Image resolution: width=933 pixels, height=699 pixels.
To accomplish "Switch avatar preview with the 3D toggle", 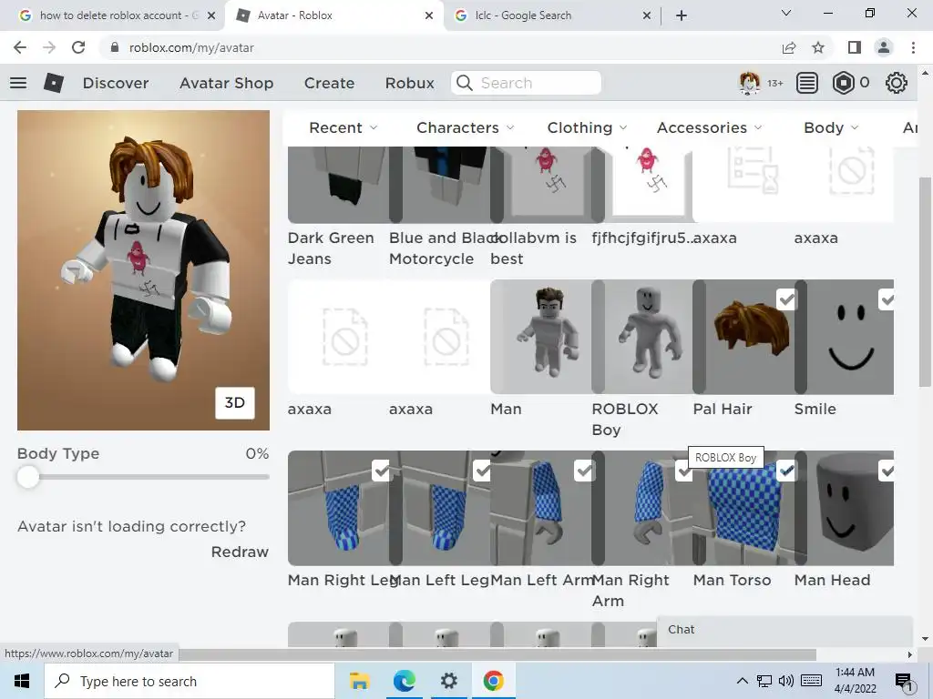I will (235, 402).
